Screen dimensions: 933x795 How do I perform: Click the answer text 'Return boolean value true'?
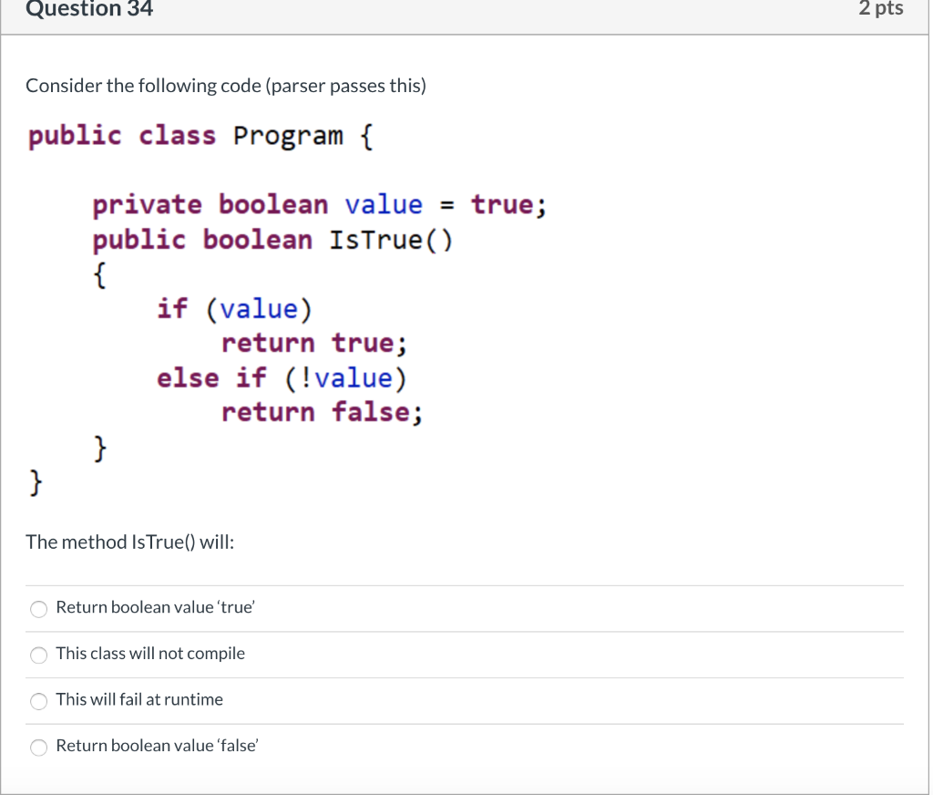pyautogui.click(x=155, y=606)
